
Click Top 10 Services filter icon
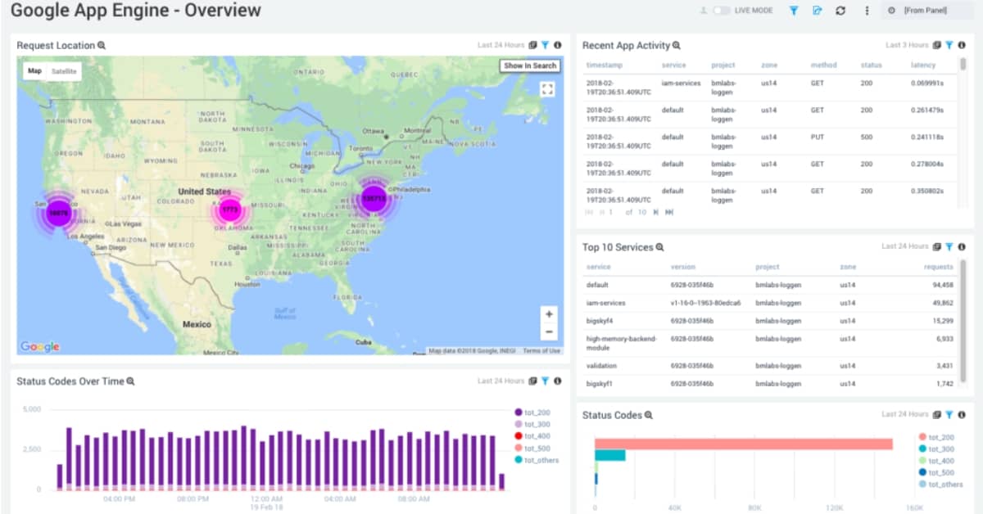(949, 246)
